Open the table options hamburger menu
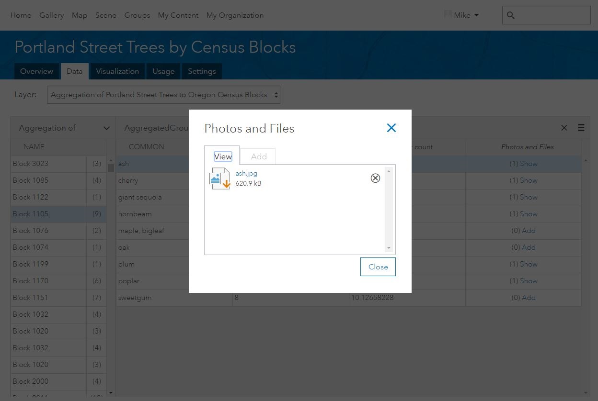 coord(581,128)
